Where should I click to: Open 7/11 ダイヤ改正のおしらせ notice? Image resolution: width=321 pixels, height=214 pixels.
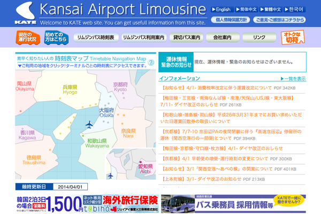pos(227,101)
